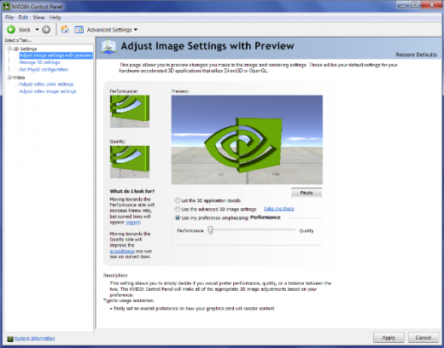Open the Help menu

55,18
